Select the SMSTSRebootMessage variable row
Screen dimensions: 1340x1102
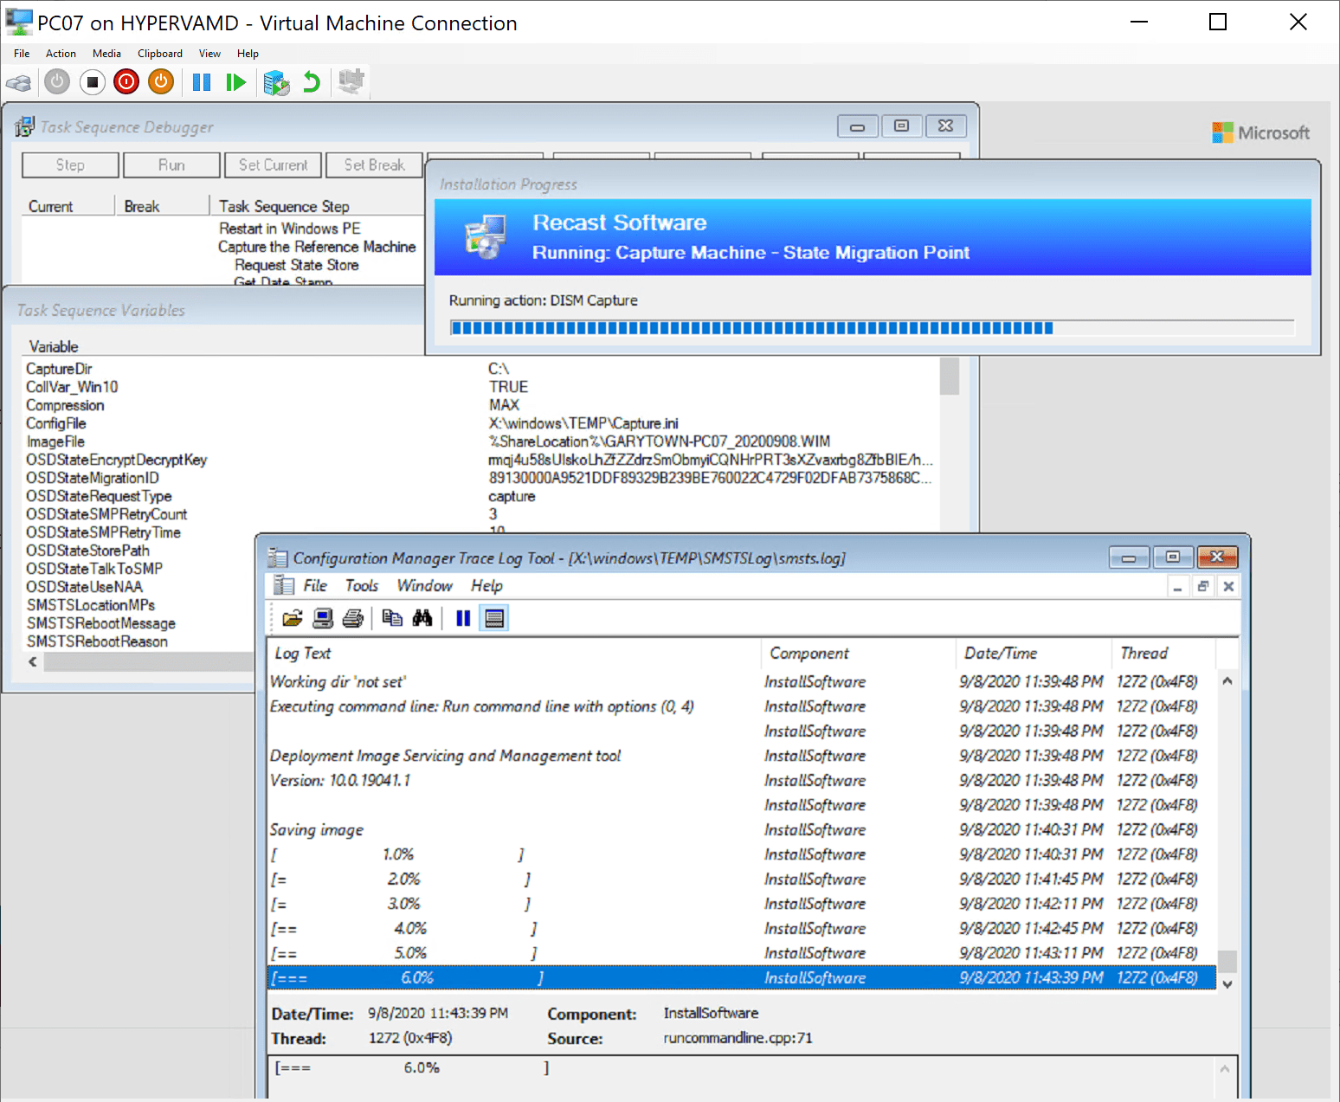[100, 622]
